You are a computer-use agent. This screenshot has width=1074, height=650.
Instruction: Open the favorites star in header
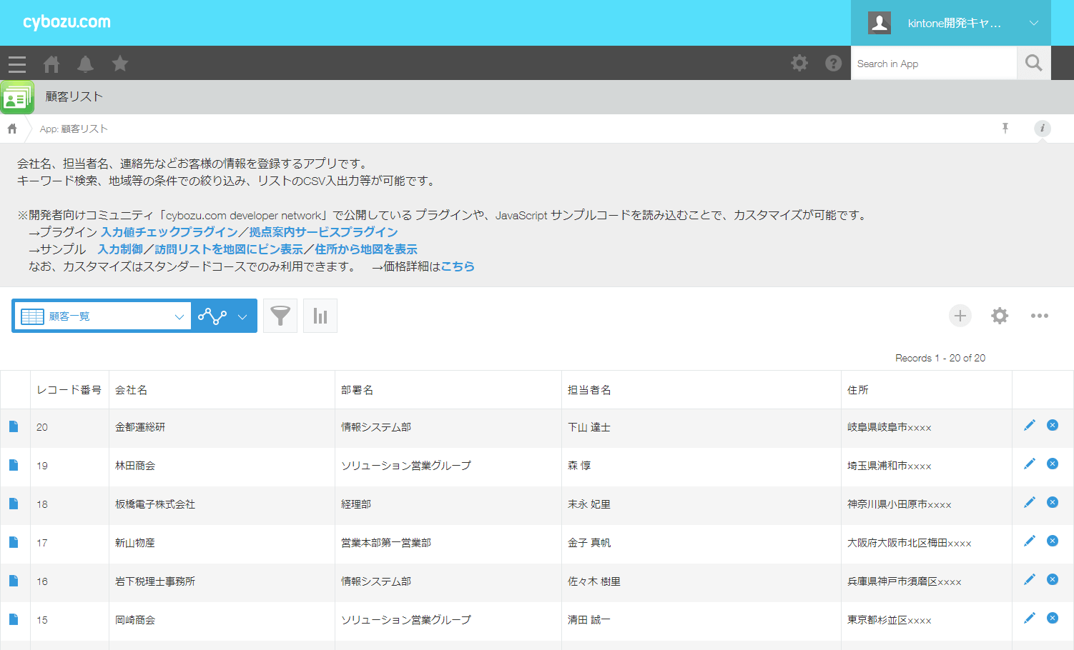120,64
